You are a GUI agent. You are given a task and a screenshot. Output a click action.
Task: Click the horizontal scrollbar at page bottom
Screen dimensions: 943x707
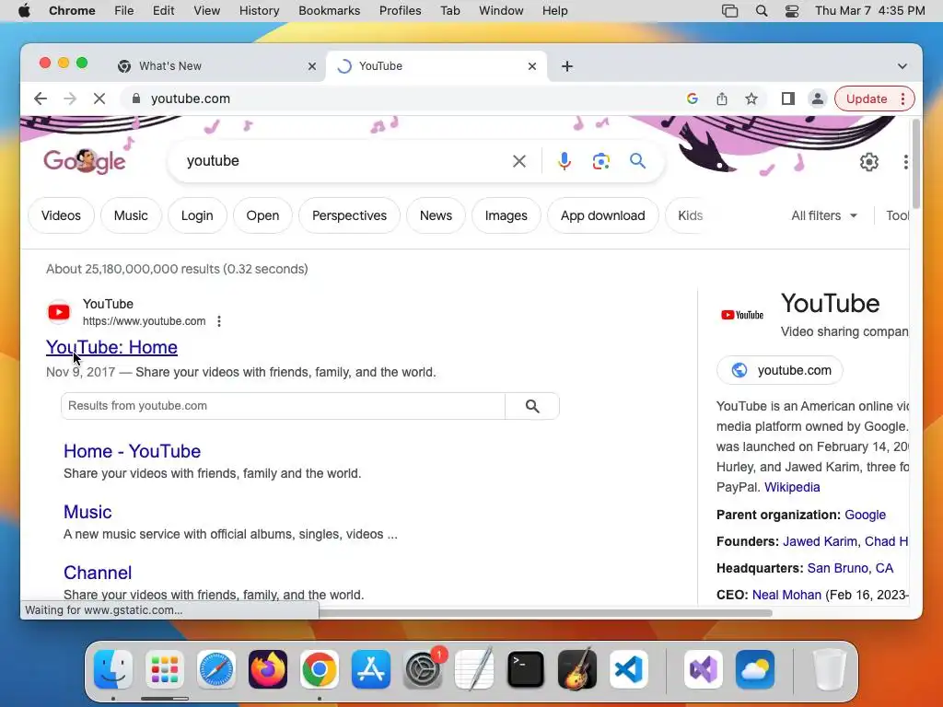(545, 612)
